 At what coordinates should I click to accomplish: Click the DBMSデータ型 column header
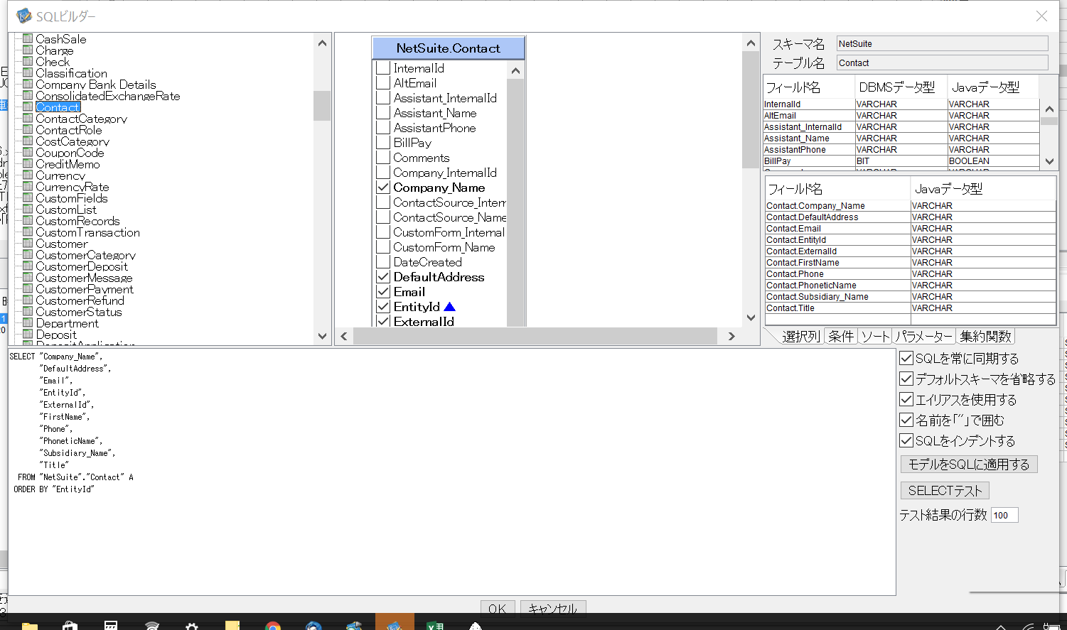point(901,87)
